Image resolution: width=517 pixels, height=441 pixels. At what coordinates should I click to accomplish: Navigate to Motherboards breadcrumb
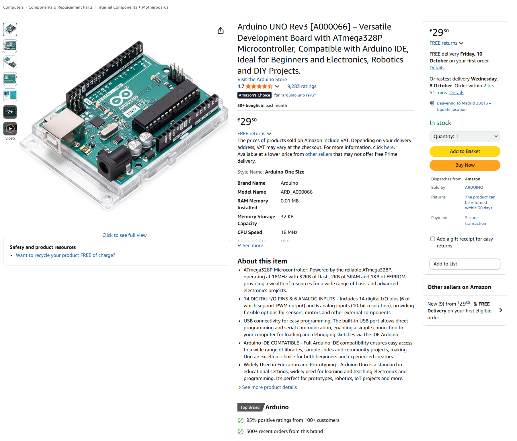[x=155, y=7]
